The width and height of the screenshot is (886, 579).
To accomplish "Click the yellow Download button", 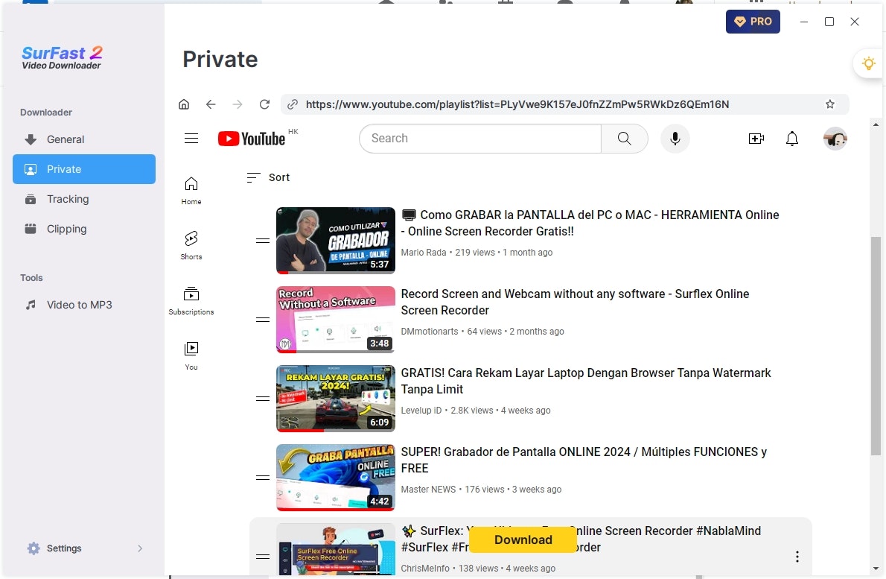I will [523, 540].
